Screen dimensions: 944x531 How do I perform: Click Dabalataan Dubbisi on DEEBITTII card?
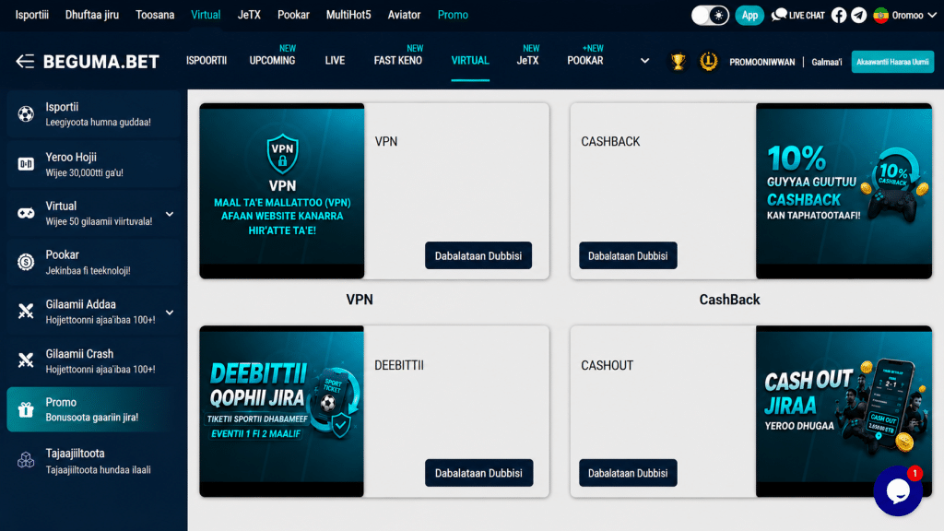[x=478, y=473]
